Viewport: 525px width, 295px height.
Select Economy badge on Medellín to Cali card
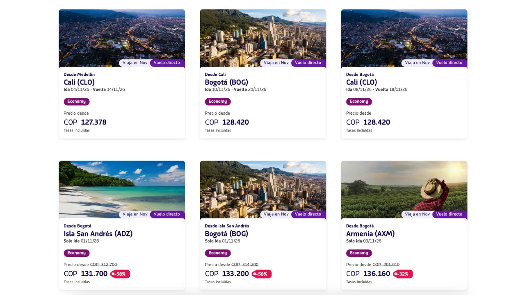[x=77, y=102]
